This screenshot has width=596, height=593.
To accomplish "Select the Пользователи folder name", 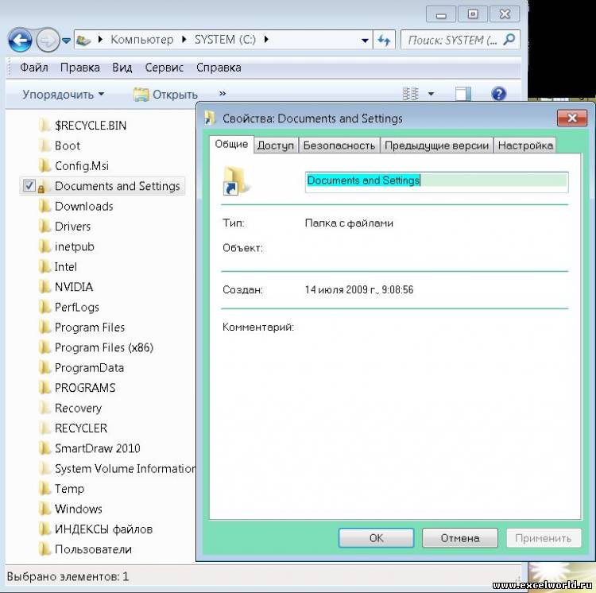I will click(x=93, y=549).
